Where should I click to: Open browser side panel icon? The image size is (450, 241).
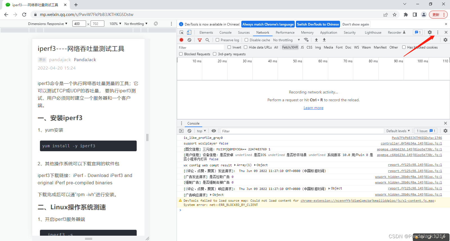click(x=415, y=15)
